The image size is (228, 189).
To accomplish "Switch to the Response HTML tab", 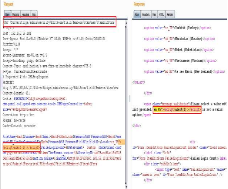I will [161, 15].
